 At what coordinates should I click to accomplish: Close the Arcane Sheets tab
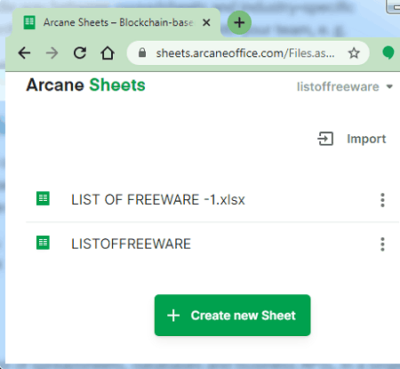pos(206,22)
